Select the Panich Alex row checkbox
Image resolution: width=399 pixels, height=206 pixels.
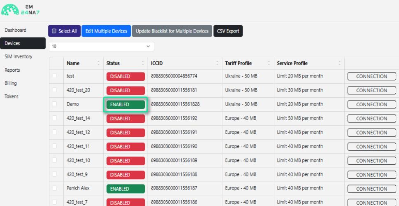(x=54, y=188)
